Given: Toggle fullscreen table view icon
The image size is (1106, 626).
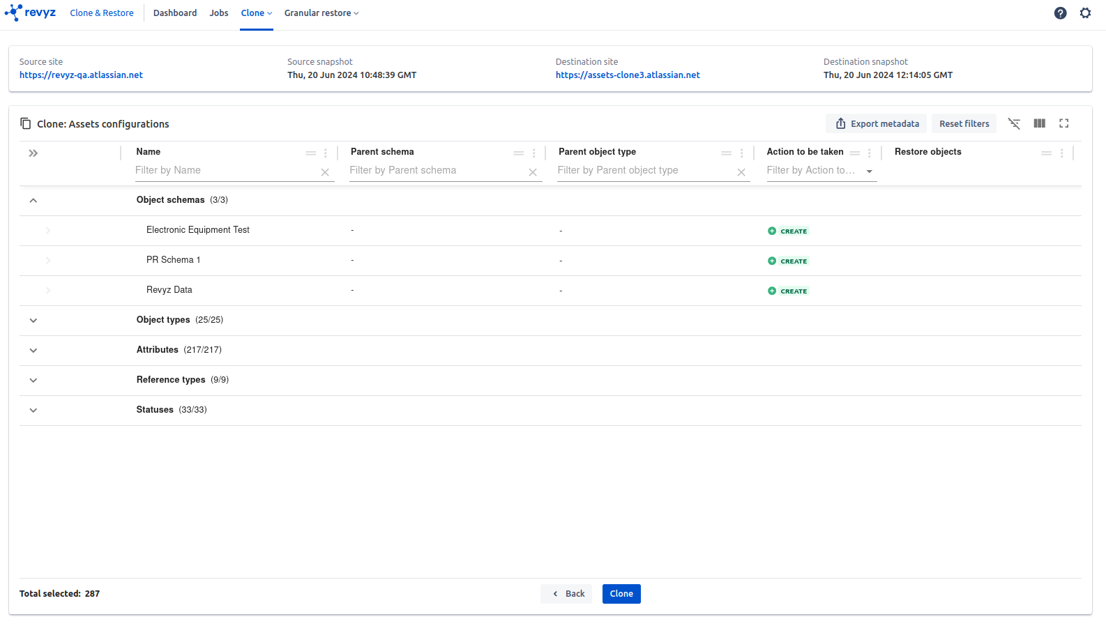Looking at the screenshot, I should 1063,123.
